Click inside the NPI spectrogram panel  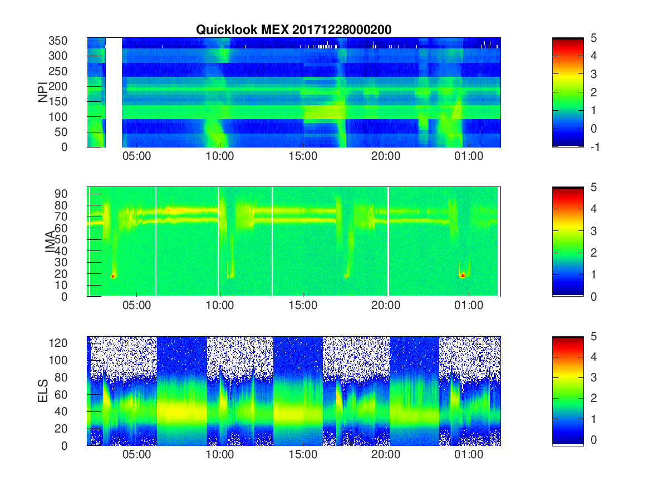294,92
